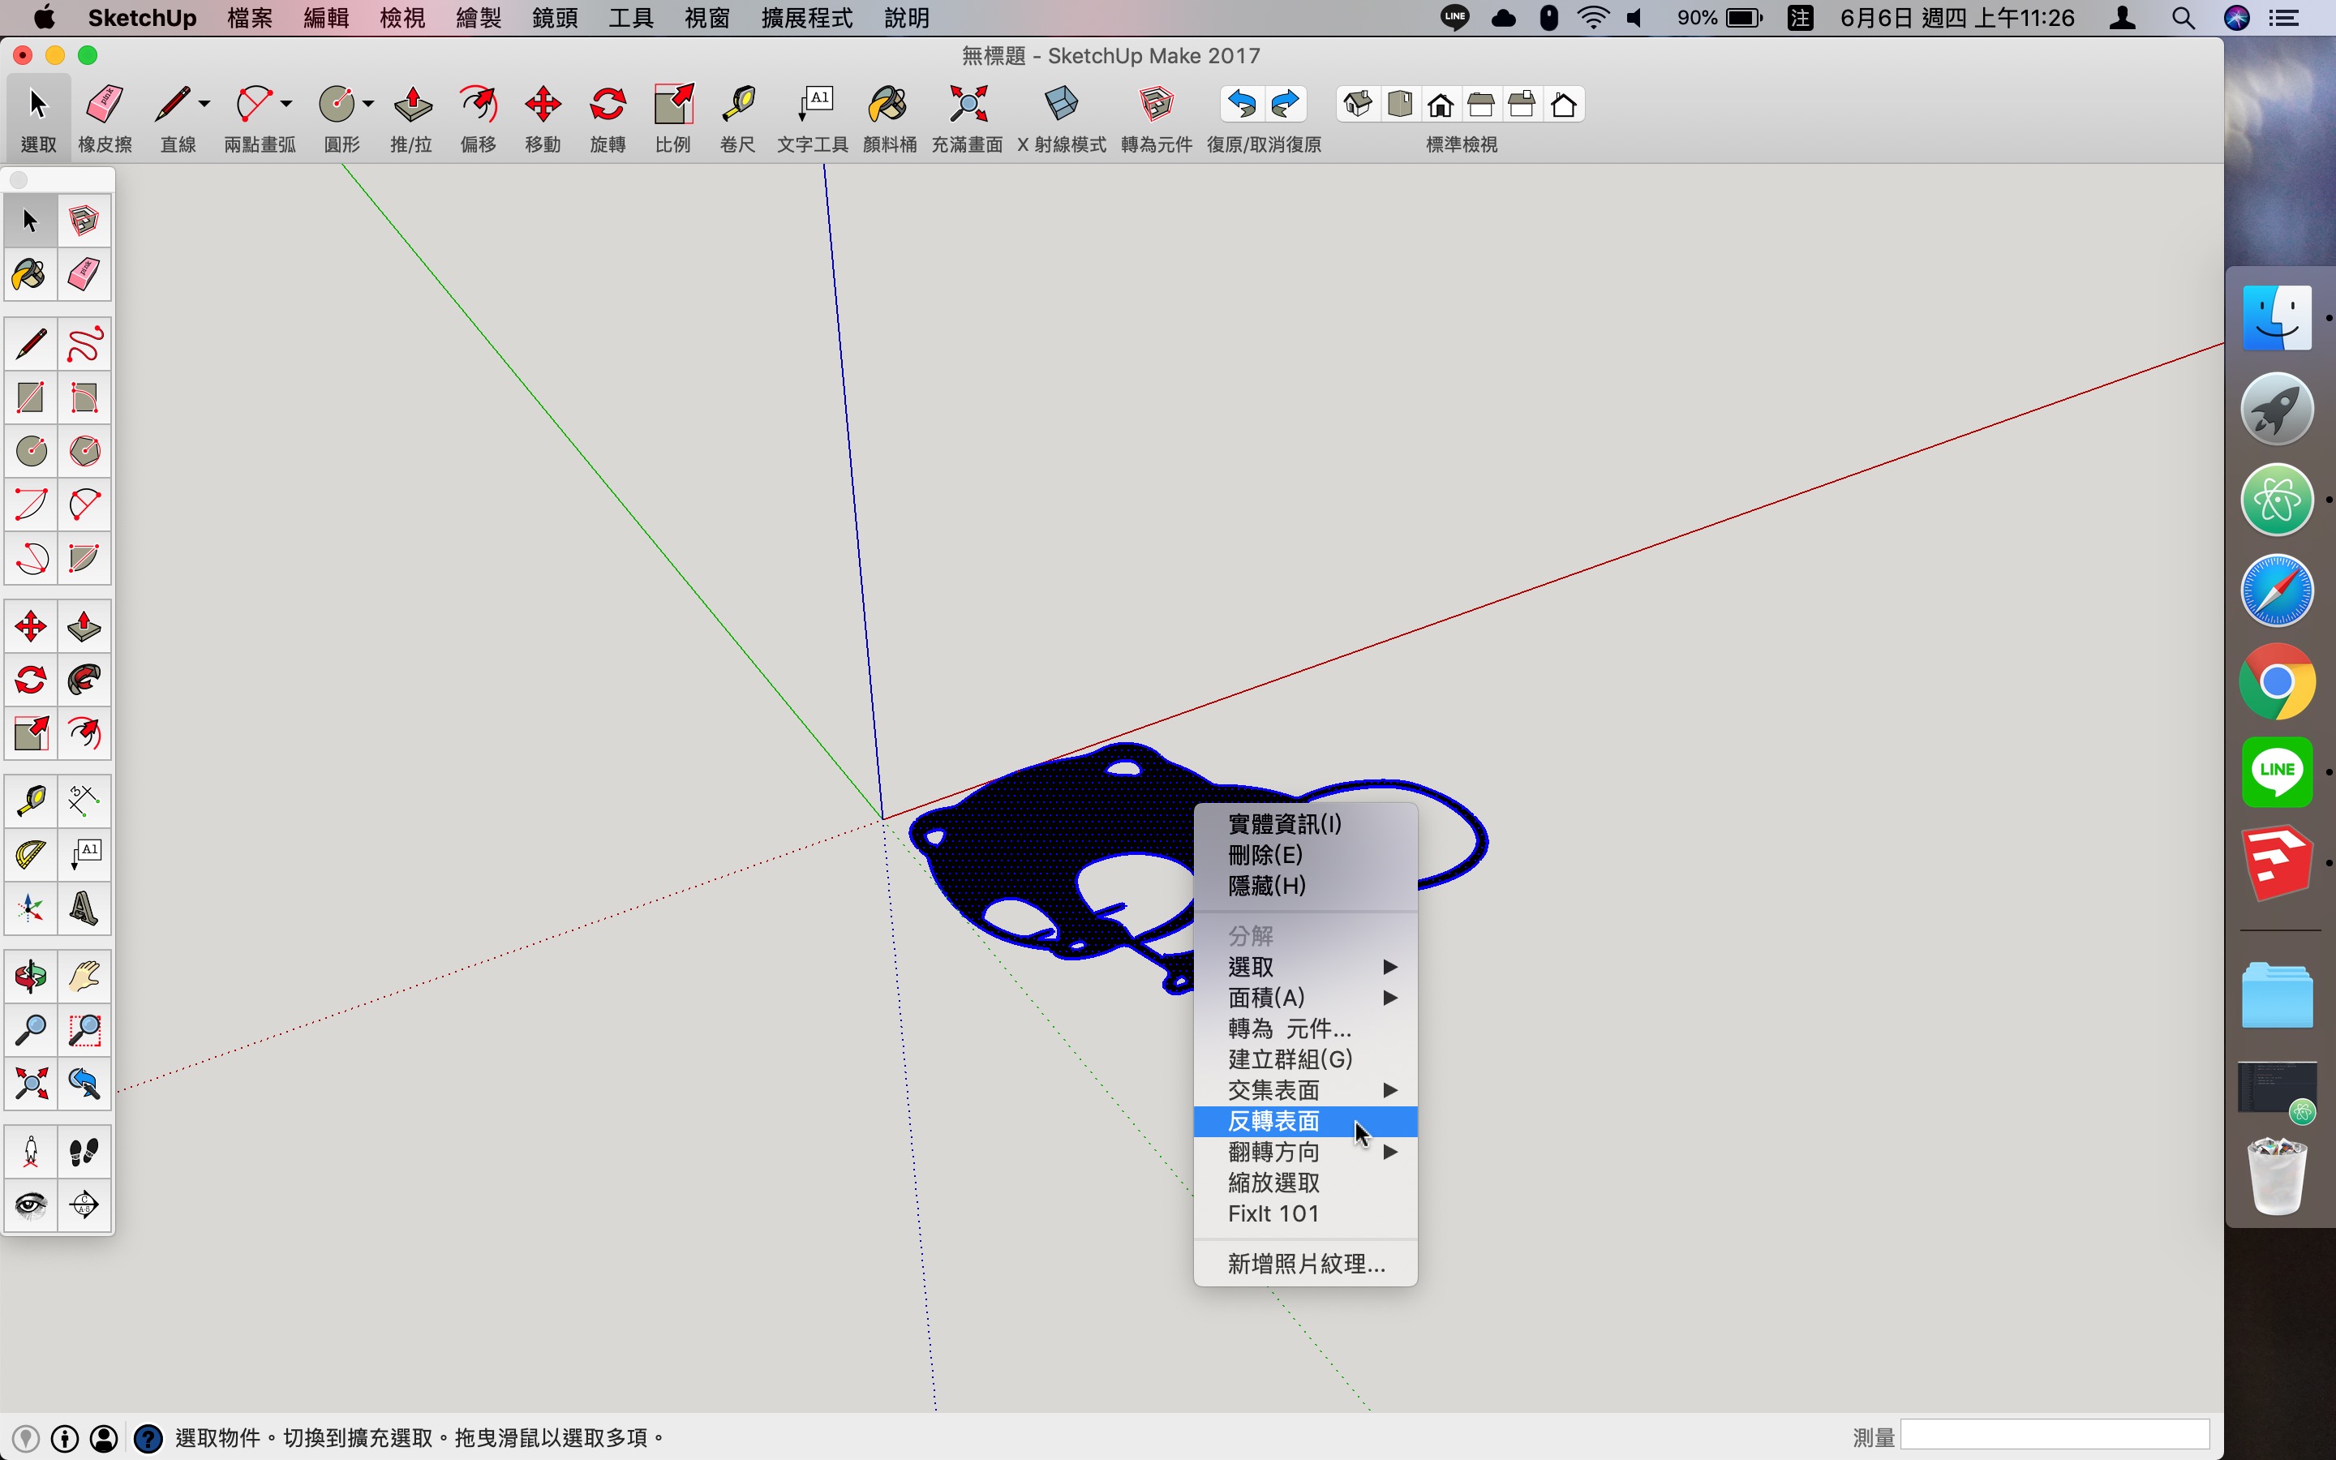Click the Offset tool icon
This screenshot has width=2336, height=1460.
[x=478, y=106]
